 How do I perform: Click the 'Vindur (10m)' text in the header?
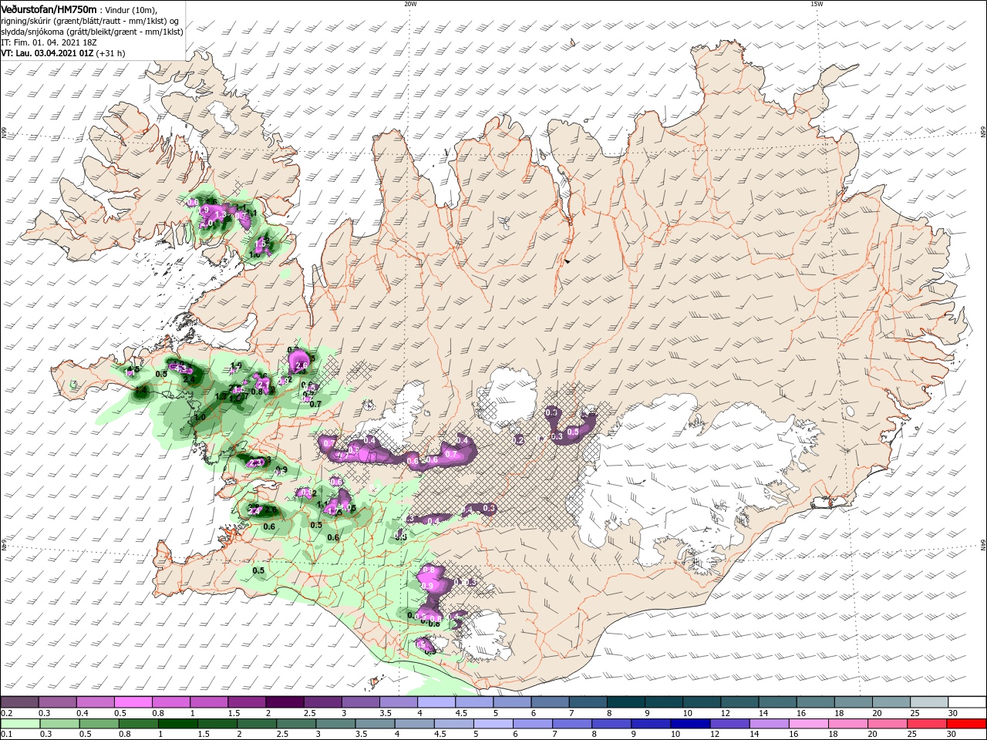[x=129, y=9]
